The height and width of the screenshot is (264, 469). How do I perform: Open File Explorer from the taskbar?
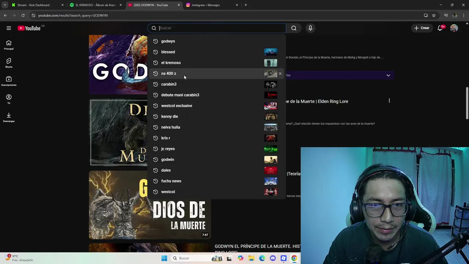[x=251, y=258]
